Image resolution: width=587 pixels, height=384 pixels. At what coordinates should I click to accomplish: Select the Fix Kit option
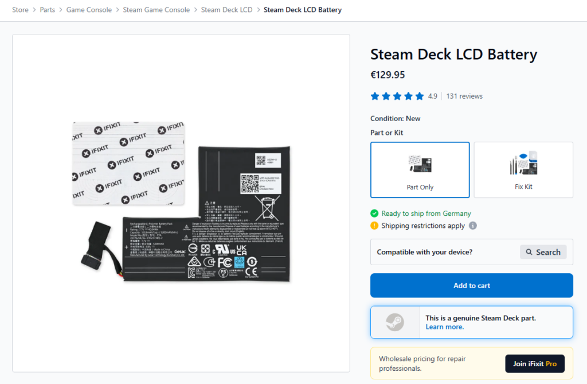[x=523, y=170]
